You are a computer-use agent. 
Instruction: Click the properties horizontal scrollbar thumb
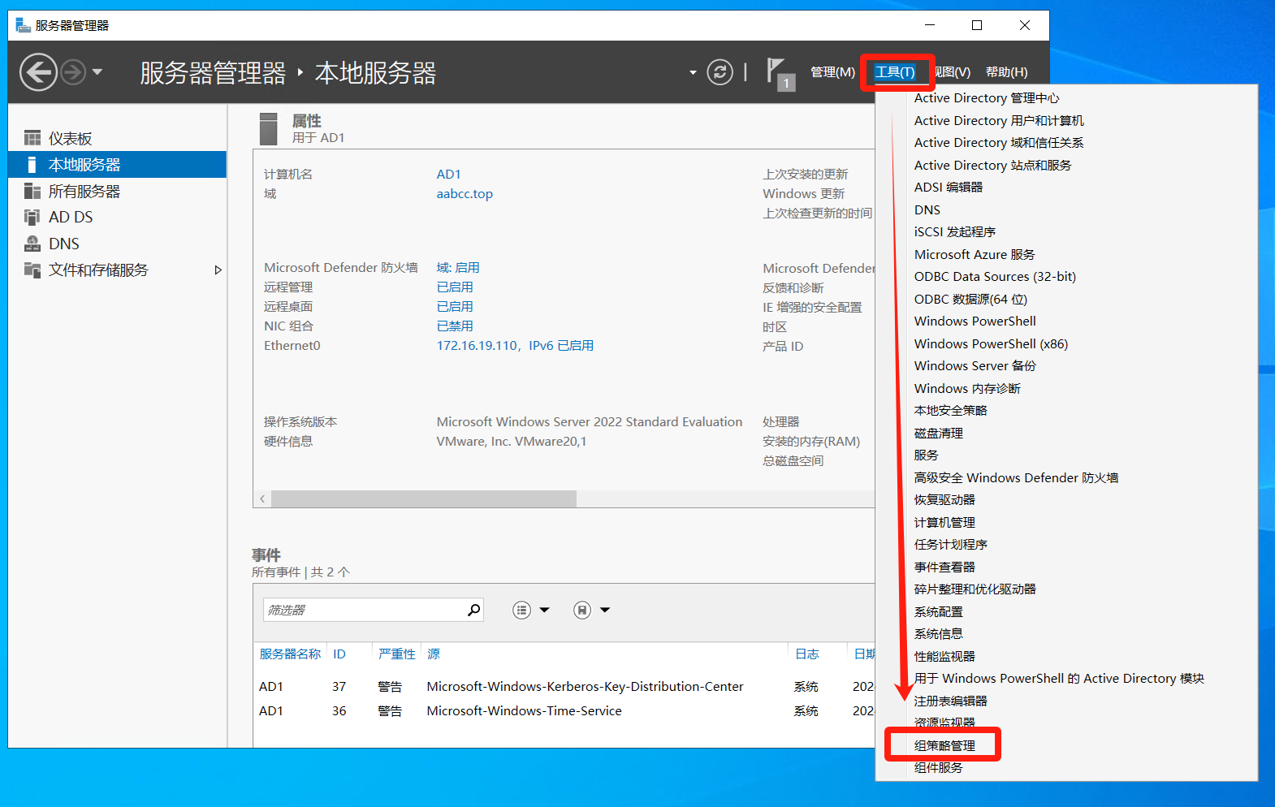tap(423, 498)
